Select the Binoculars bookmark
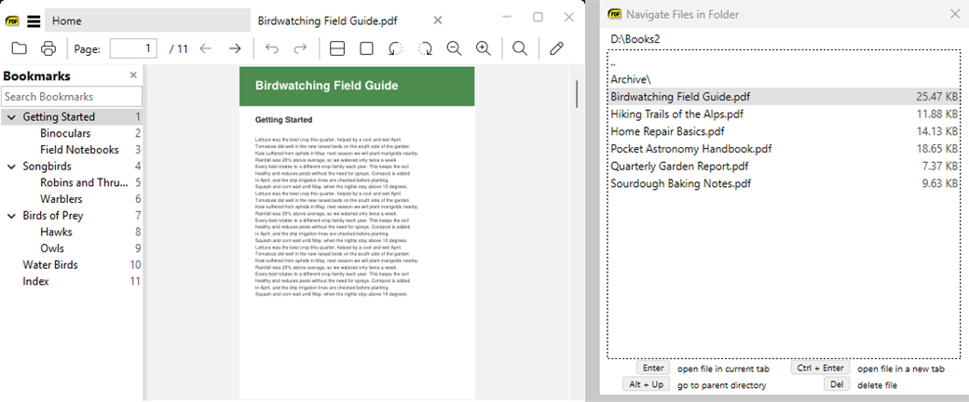This screenshot has height=402, width=969. 65,133
